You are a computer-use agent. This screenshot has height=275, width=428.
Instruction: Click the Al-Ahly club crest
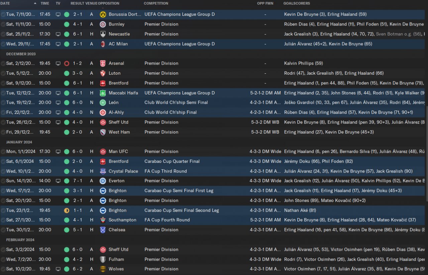click(103, 112)
